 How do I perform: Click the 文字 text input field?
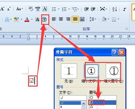pyautogui.click(x=73, y=98)
